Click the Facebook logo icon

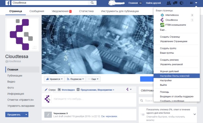coord(8,3)
